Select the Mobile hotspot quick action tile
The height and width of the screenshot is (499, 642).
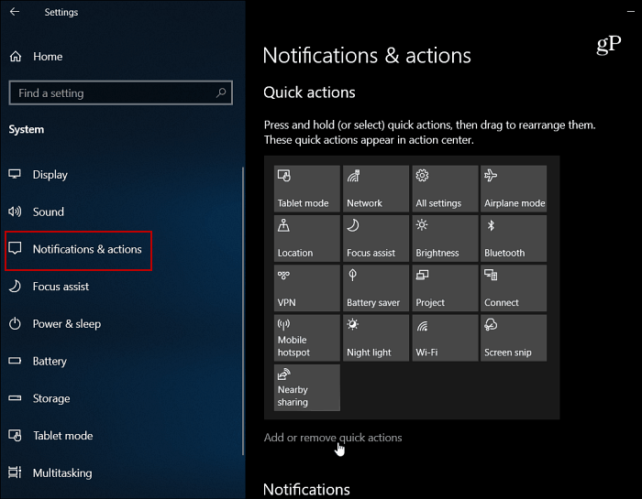pyautogui.click(x=307, y=338)
